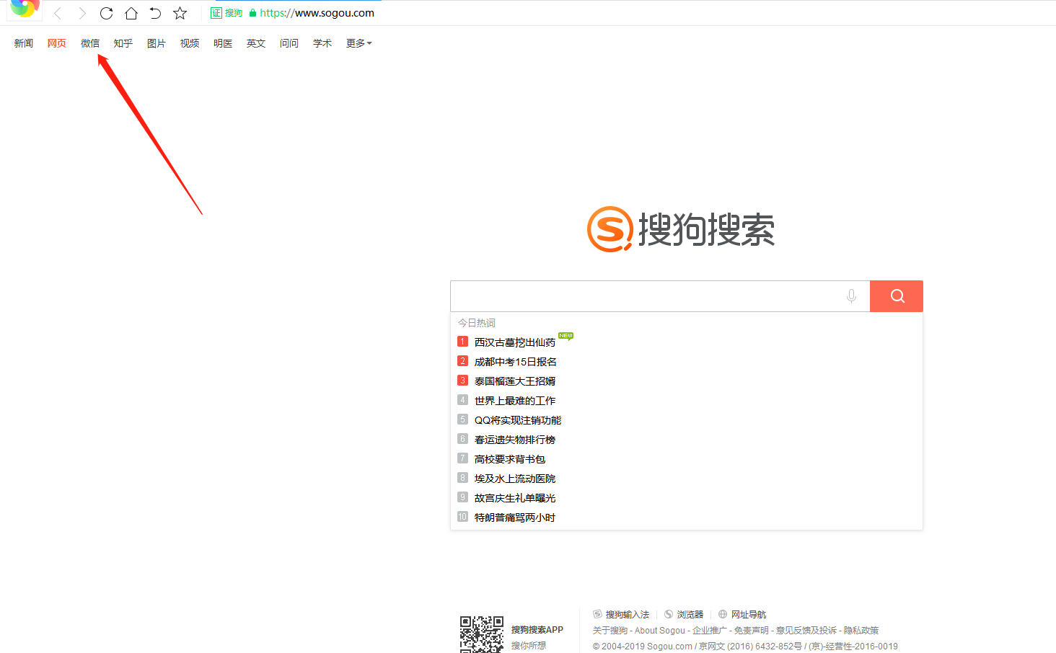Screen dimensions: 1056x653
Task: Go to browser home page icon
Action: coord(131,13)
